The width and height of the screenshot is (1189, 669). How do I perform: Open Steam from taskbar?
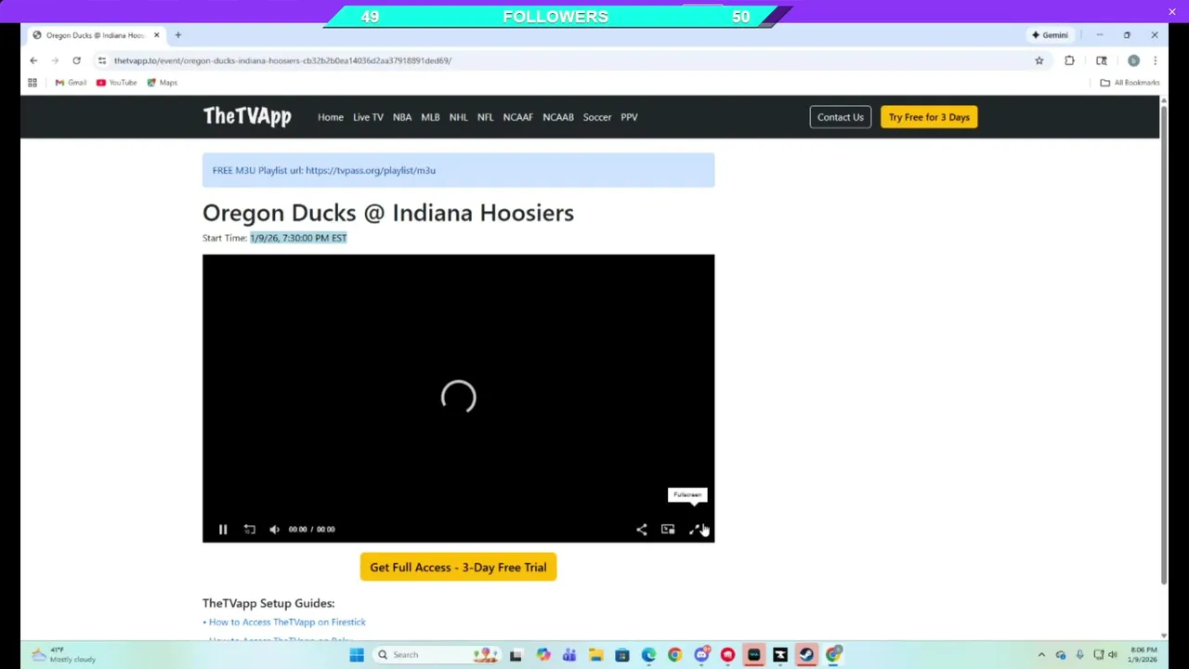pyautogui.click(x=806, y=655)
